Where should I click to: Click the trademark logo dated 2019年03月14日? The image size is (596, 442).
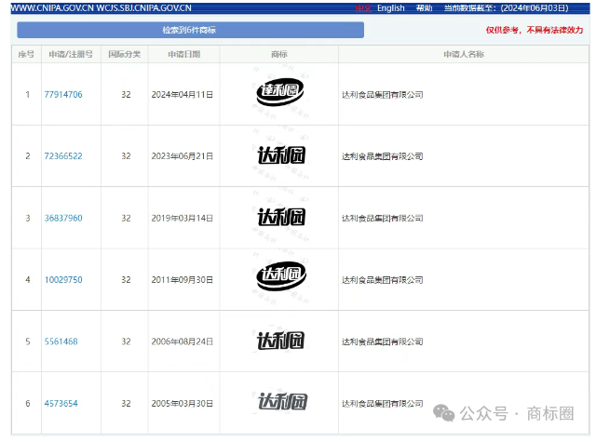pos(280,218)
